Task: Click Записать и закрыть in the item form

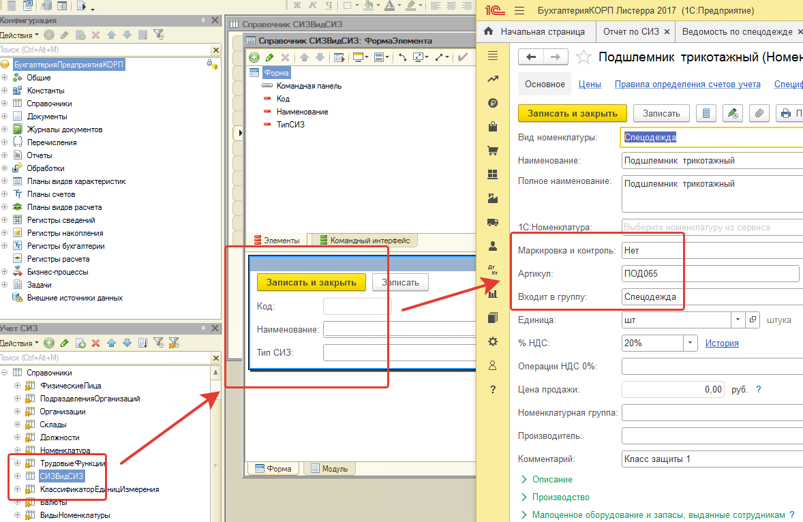Action: pos(573,113)
